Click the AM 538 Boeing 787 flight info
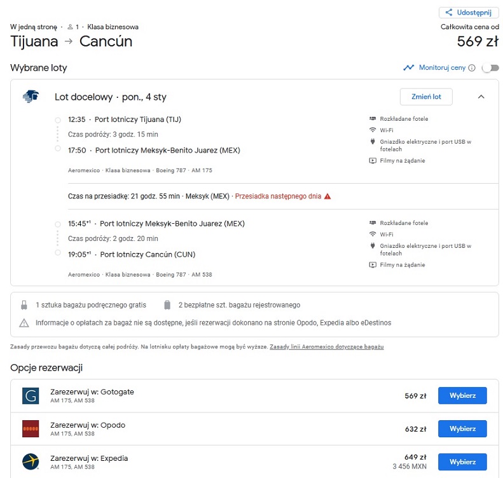This screenshot has height=478, width=503. pyautogui.click(x=140, y=275)
